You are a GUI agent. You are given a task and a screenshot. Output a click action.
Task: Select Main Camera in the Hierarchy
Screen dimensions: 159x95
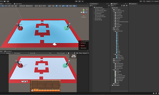(100, 9)
